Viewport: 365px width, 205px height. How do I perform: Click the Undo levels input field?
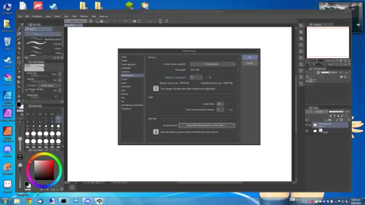(x=220, y=104)
